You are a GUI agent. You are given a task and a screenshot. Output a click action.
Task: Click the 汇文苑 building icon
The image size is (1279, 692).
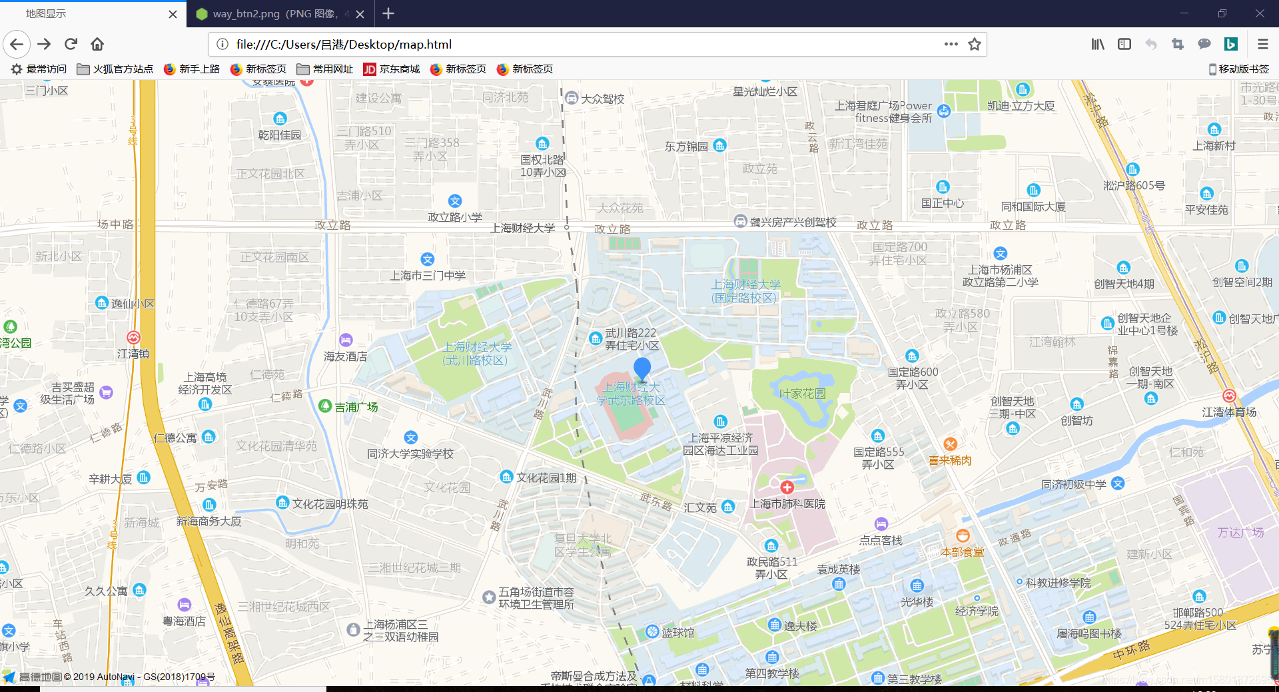coord(728,507)
